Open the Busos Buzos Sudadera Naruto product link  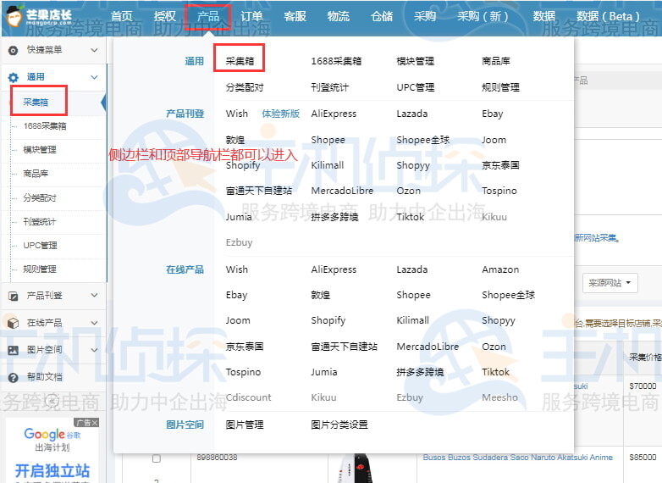[x=517, y=458]
